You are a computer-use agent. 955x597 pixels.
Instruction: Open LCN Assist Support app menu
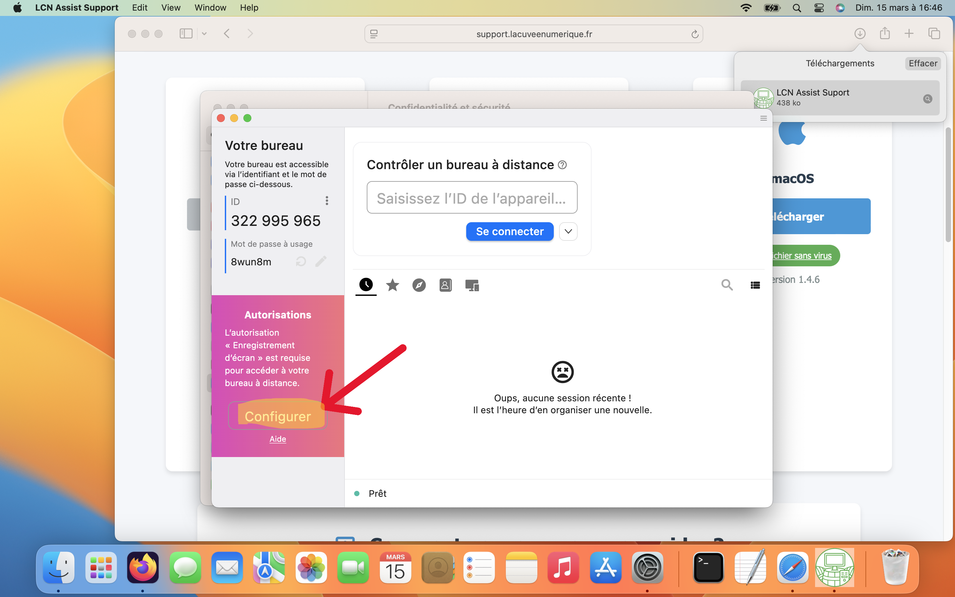click(77, 8)
